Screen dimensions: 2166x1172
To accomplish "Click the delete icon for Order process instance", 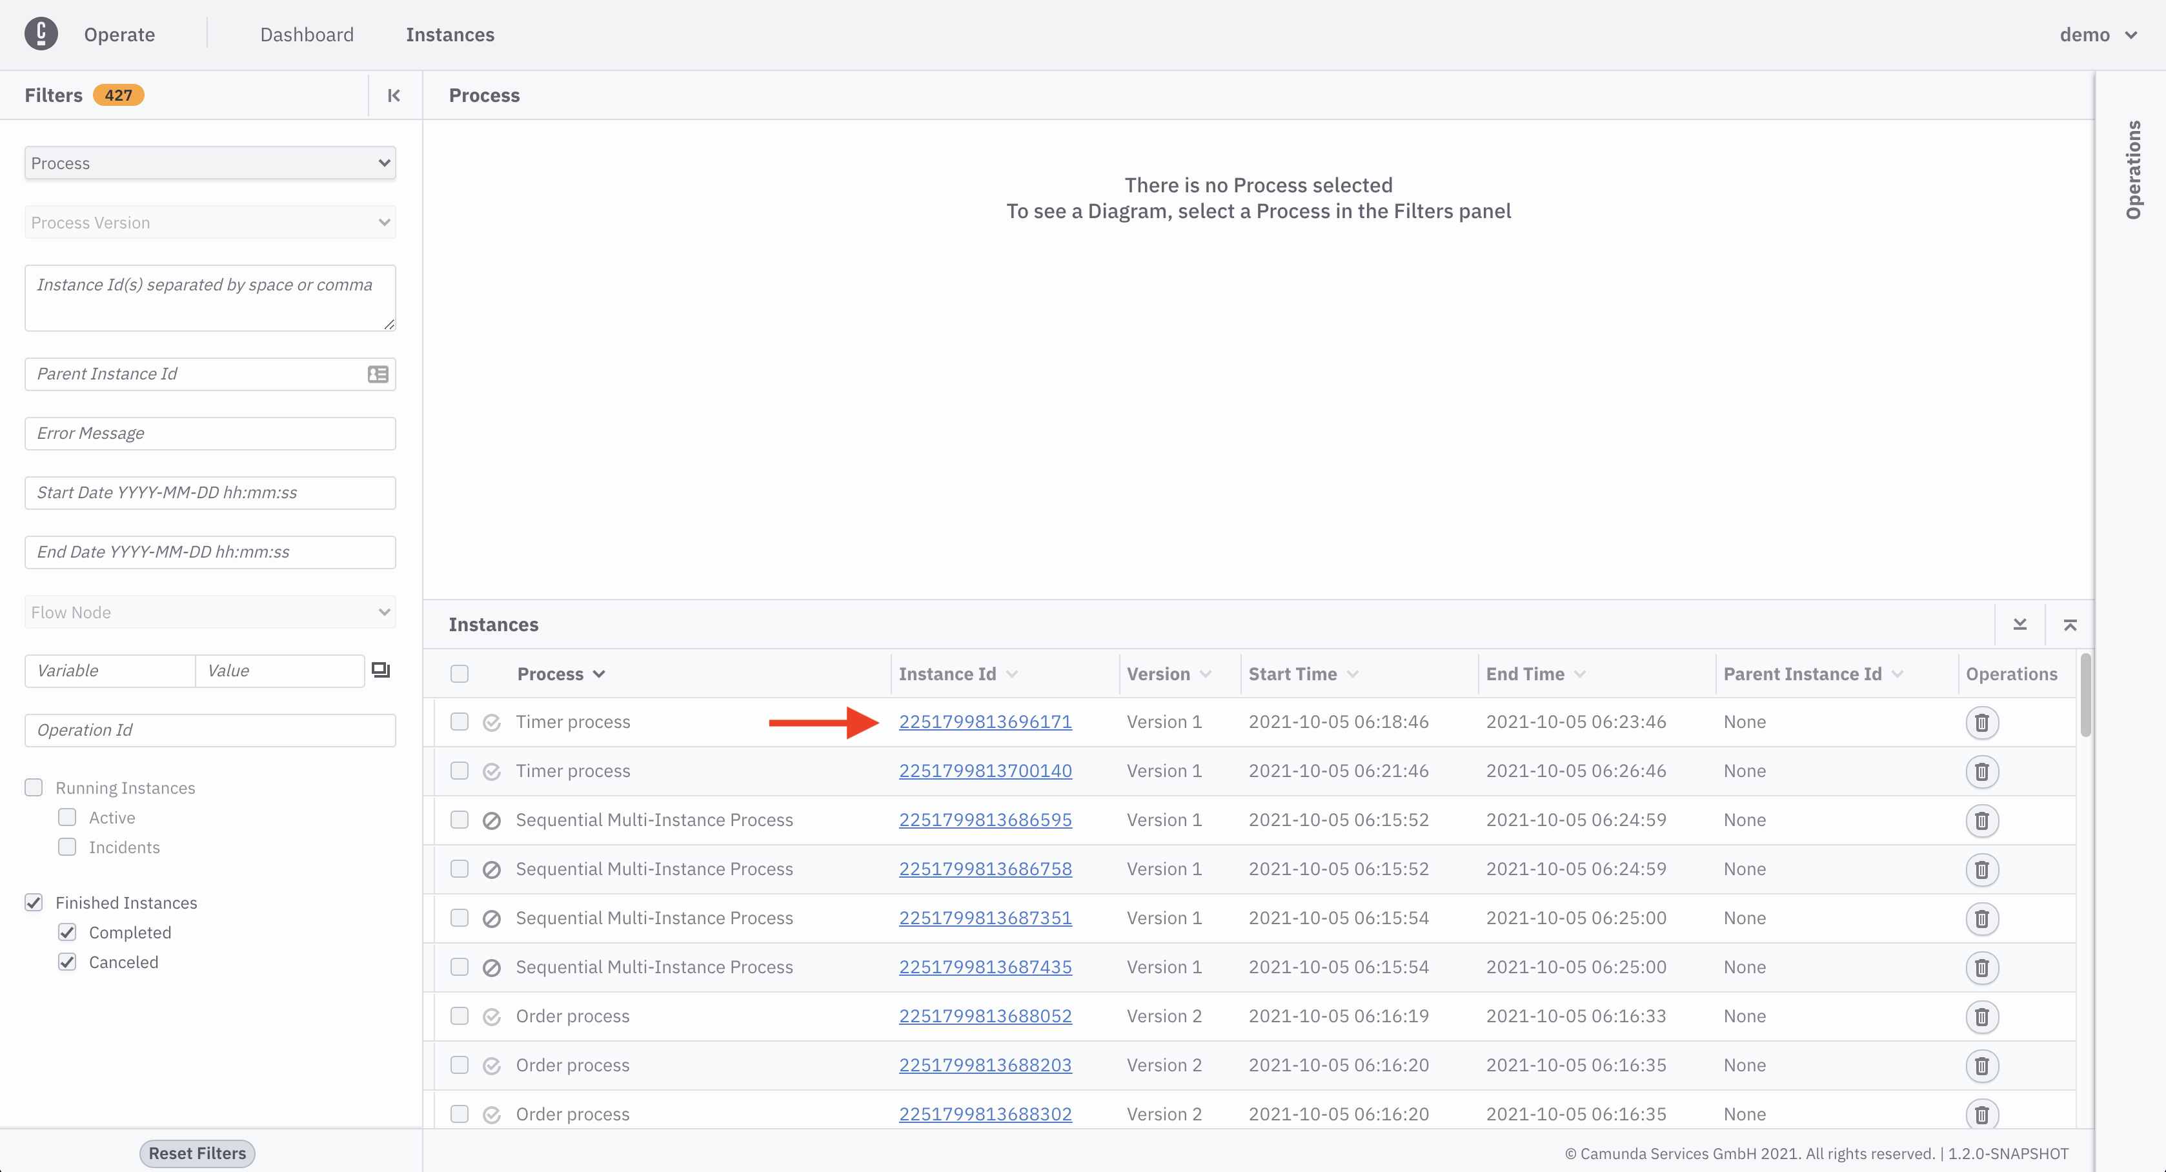I will (1983, 1016).
